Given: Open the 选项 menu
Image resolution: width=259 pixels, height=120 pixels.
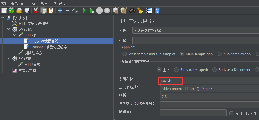Looking at the screenshot, I should point(43,3).
